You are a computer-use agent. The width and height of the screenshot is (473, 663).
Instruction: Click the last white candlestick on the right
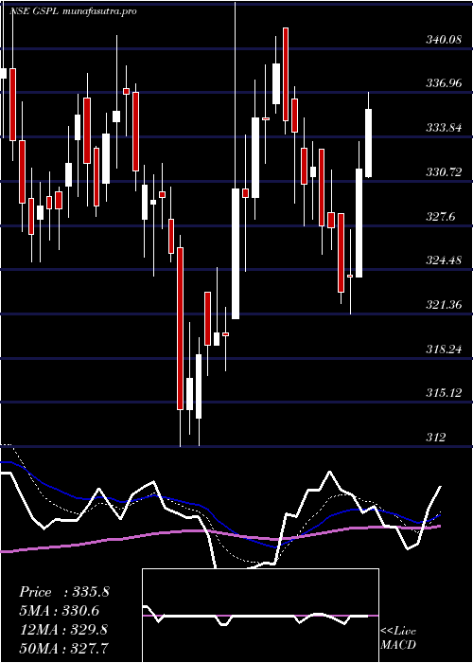coord(368,143)
